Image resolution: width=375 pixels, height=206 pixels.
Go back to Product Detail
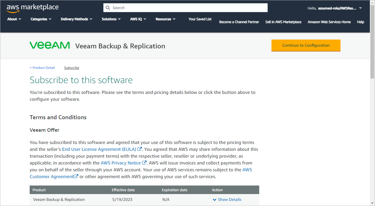click(42, 68)
